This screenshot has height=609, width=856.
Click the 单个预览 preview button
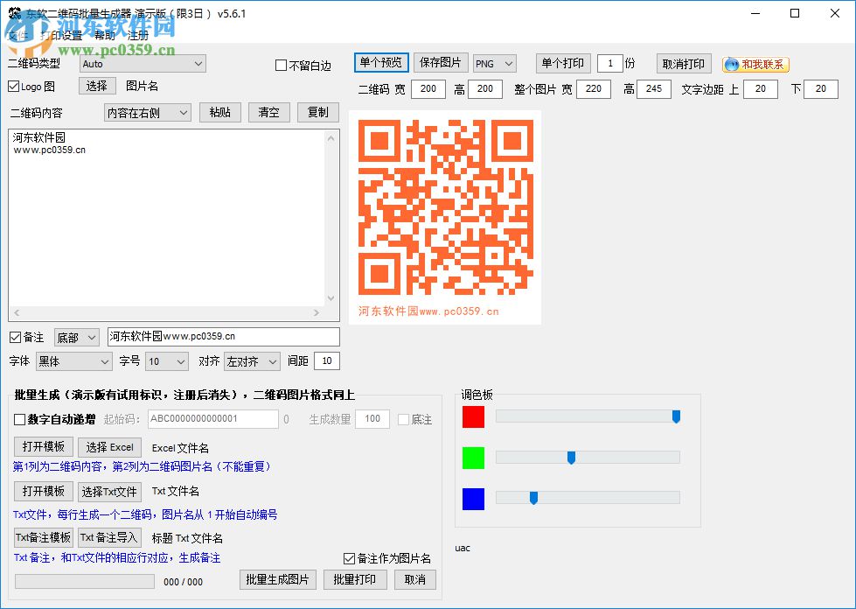pyautogui.click(x=380, y=62)
